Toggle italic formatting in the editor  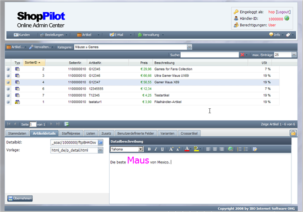coord(156,149)
